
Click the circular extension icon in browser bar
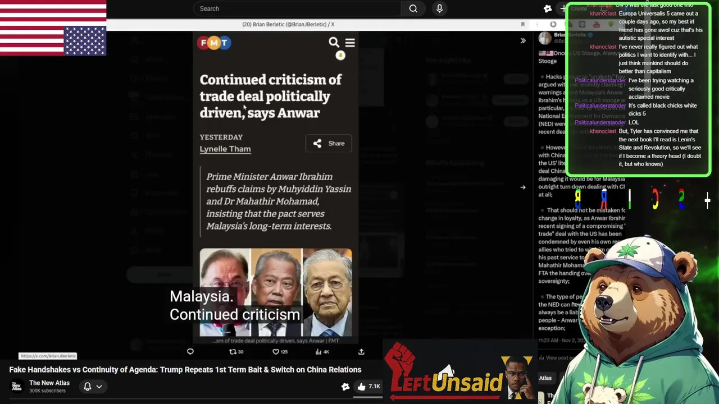(553, 24)
